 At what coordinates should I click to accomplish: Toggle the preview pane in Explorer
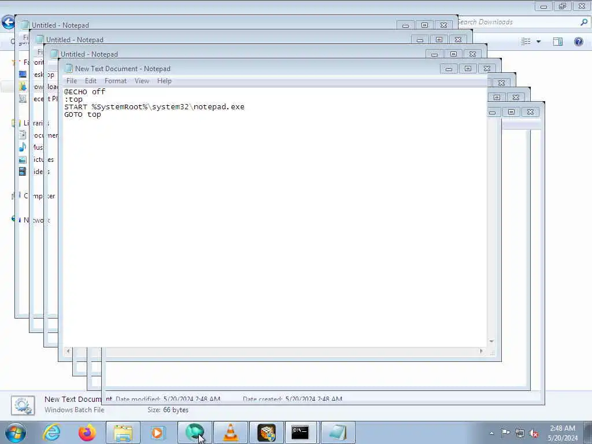558,42
